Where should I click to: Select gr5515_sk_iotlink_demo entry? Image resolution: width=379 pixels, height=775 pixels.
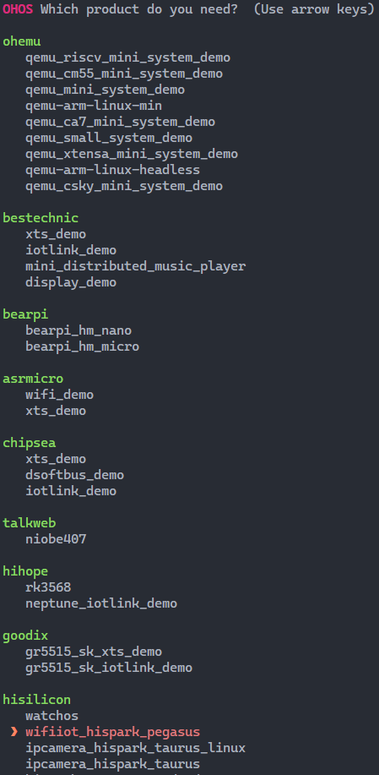click(109, 668)
